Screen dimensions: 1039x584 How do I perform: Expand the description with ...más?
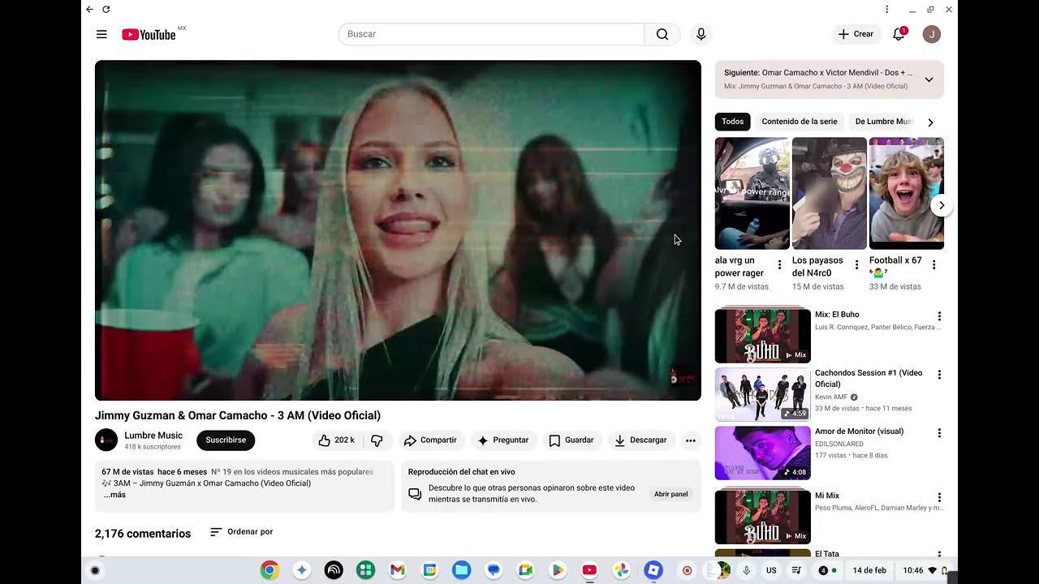(114, 495)
